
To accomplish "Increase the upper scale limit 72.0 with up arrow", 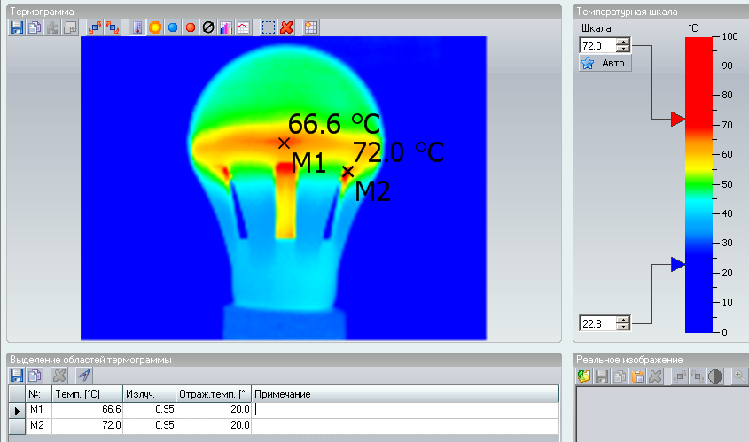I will point(623,42).
